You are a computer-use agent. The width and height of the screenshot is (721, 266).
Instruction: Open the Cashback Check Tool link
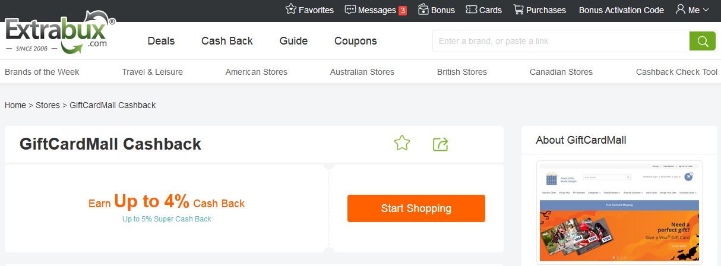click(x=676, y=72)
